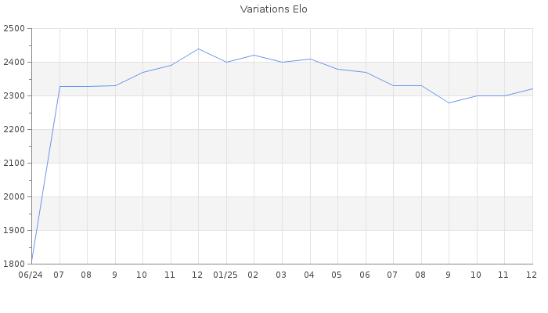Image resolution: width=548 pixels, height=313 pixels.
Task: Select the 02 month label after 01/25
Action: [254, 275]
